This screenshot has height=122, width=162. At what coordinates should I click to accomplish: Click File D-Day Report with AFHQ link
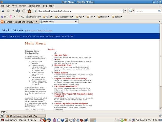point(66,86)
